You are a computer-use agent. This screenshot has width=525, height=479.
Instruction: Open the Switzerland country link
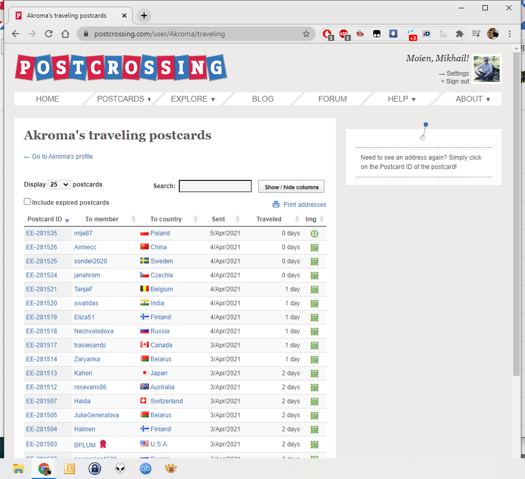pos(166,401)
